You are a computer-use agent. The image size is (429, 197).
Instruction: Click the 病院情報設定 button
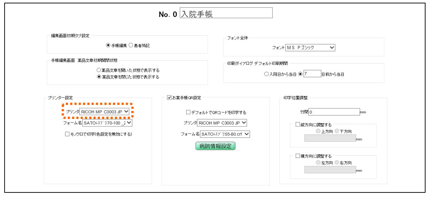(x=215, y=146)
